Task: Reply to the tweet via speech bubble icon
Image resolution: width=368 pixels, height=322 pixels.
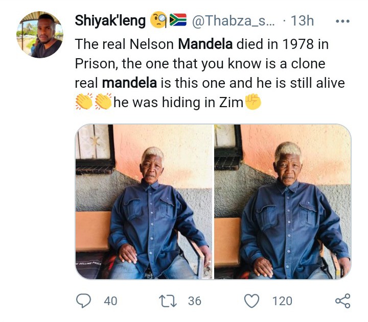Action: tap(83, 301)
